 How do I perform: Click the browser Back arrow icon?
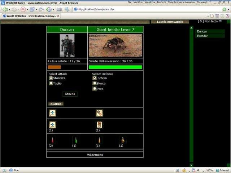(5, 10)
